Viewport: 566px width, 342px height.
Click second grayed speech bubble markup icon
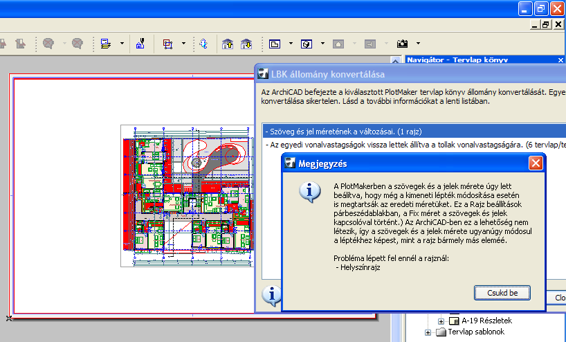click(77, 44)
